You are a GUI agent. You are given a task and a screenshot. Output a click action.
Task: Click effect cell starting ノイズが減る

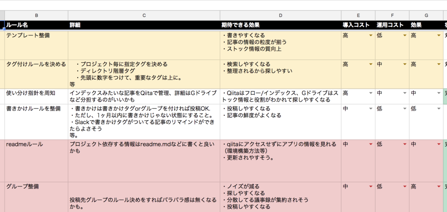pyautogui.click(x=281, y=197)
